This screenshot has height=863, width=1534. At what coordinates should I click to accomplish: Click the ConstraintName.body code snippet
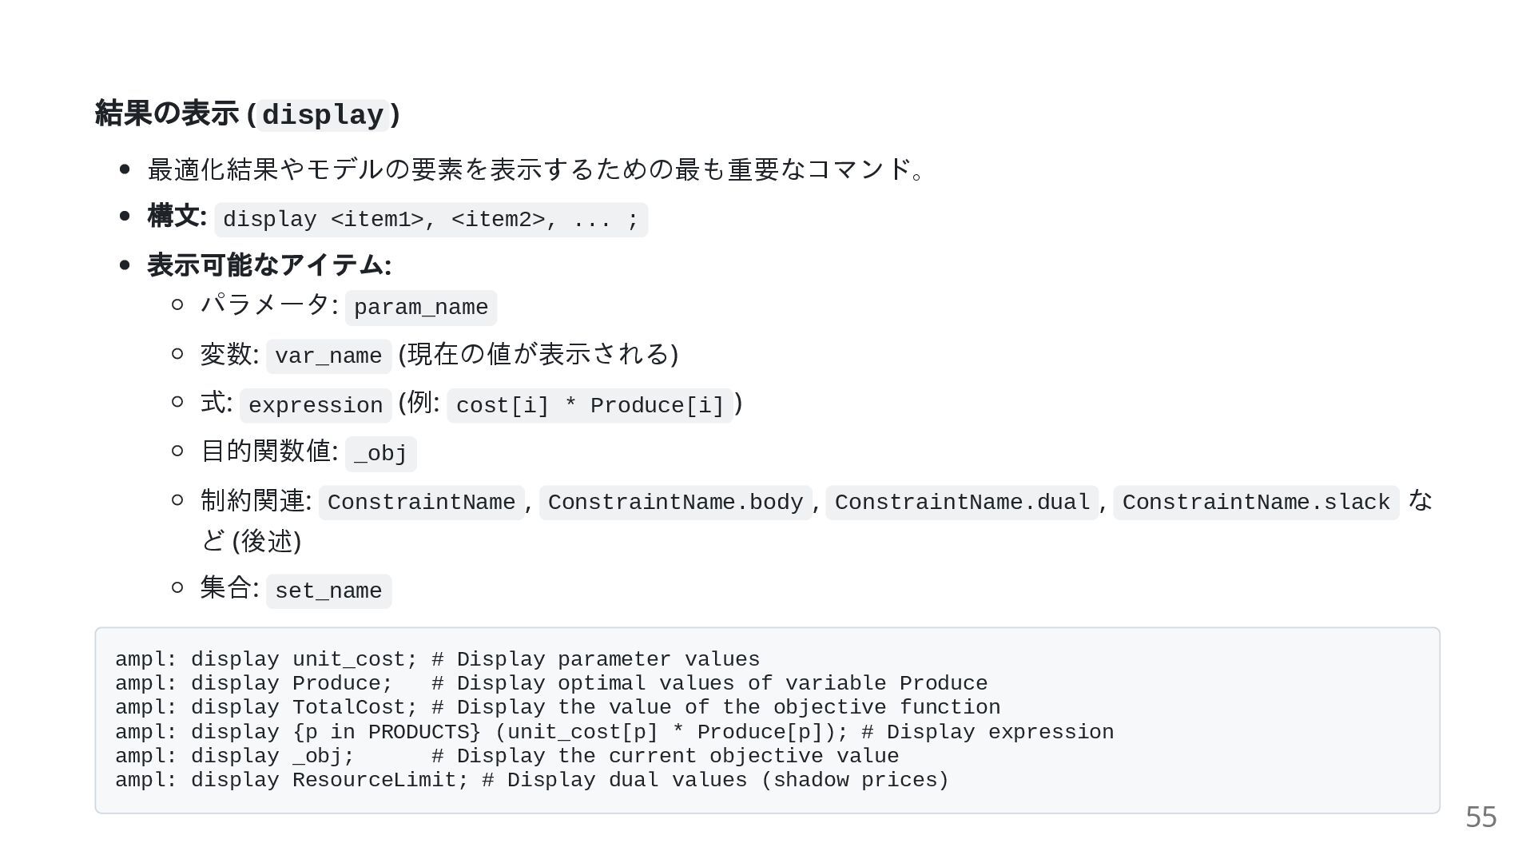[675, 503]
